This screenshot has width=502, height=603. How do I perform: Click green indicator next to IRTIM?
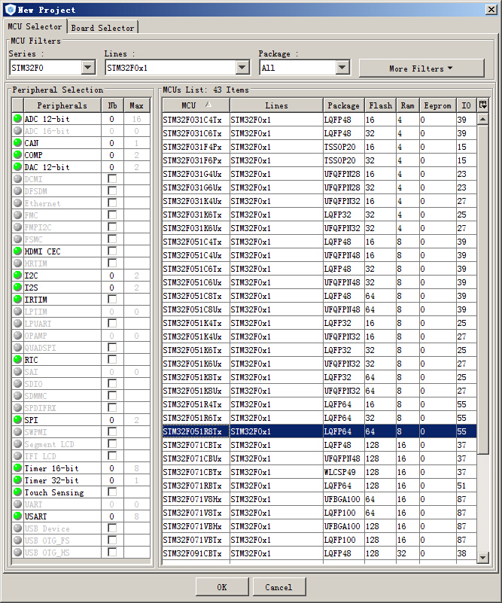click(17, 299)
